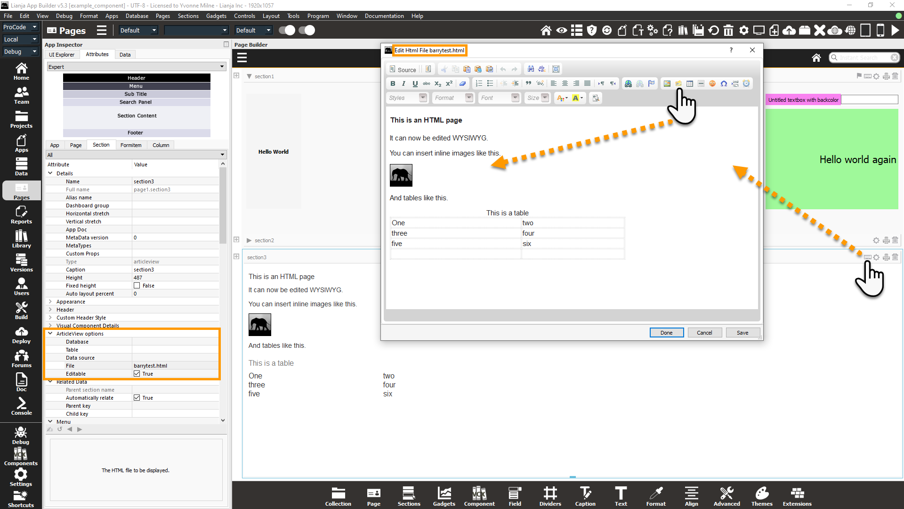Insert special character Omega icon

(x=724, y=83)
